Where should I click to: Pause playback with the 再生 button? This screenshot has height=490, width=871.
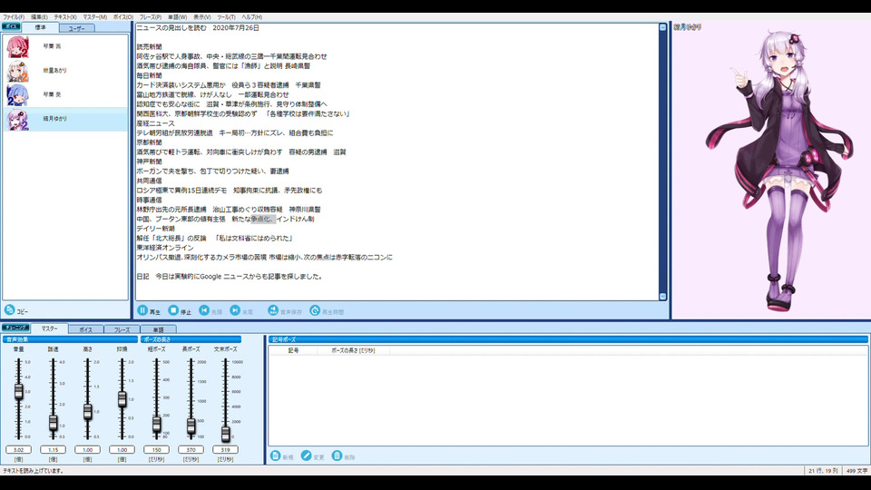142,310
